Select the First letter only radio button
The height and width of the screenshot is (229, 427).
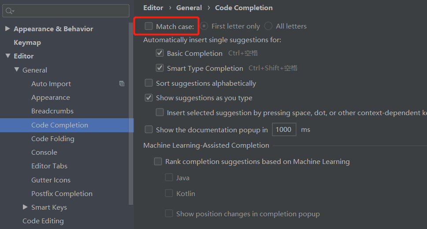pos(204,26)
